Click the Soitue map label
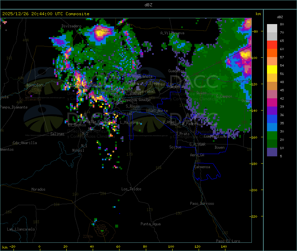Viewport: 297px width, 251px height. (x=175, y=147)
